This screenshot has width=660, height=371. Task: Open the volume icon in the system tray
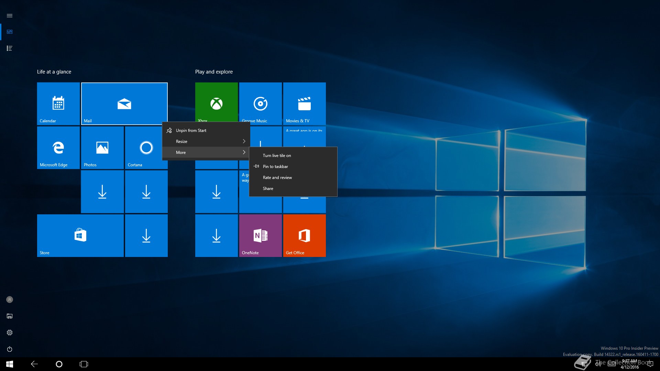[598, 364]
